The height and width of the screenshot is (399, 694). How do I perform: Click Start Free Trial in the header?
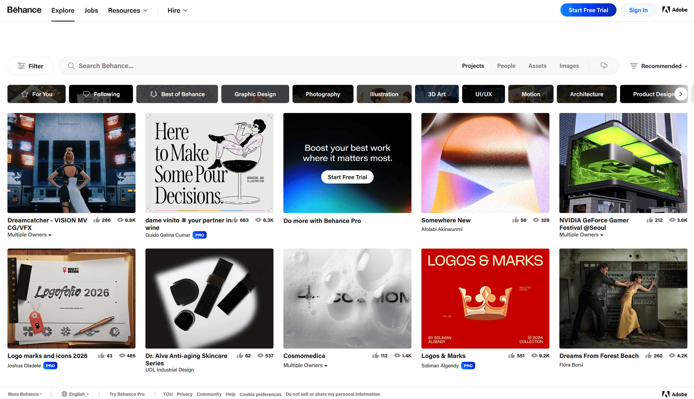(588, 10)
